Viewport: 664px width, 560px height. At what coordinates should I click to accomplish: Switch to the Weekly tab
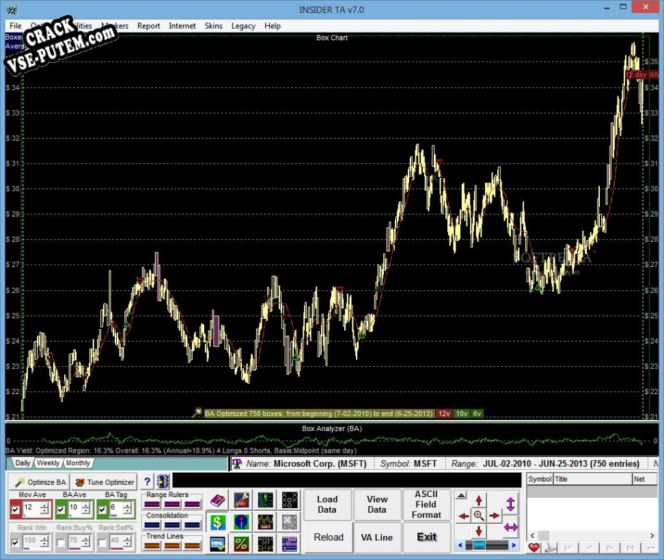pos(49,463)
